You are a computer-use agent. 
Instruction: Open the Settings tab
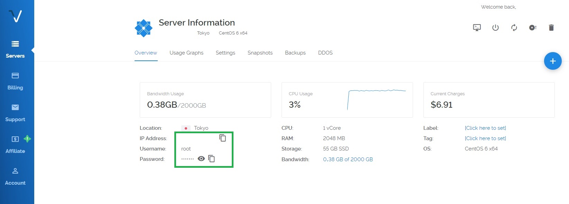pyautogui.click(x=226, y=53)
